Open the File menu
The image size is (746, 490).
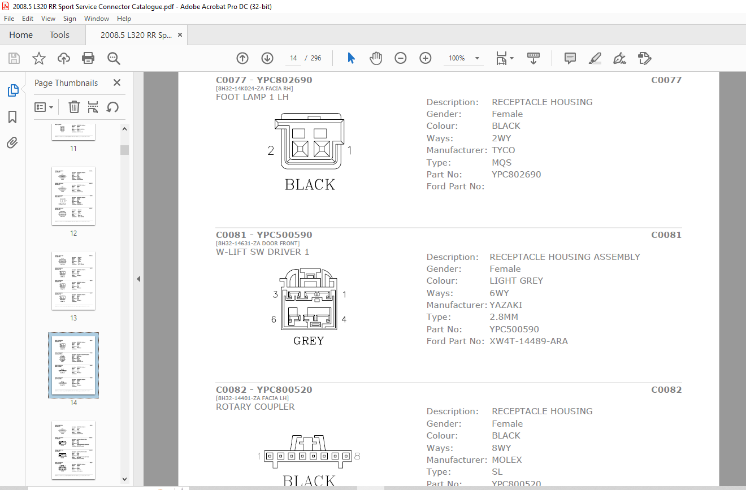click(9, 19)
